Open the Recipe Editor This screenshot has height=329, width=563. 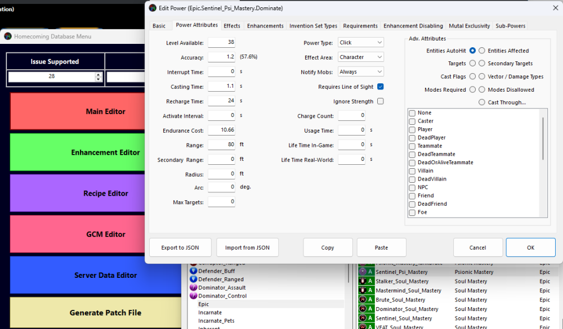click(106, 193)
